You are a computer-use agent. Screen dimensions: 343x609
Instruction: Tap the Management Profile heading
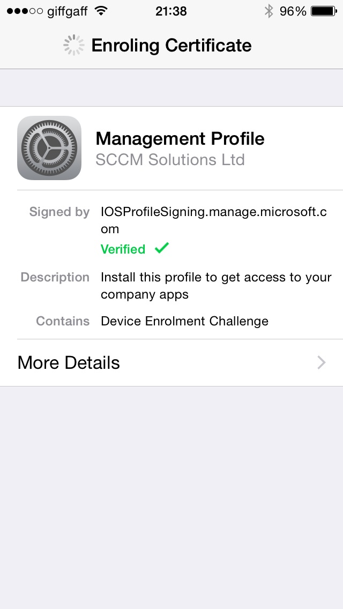180,139
